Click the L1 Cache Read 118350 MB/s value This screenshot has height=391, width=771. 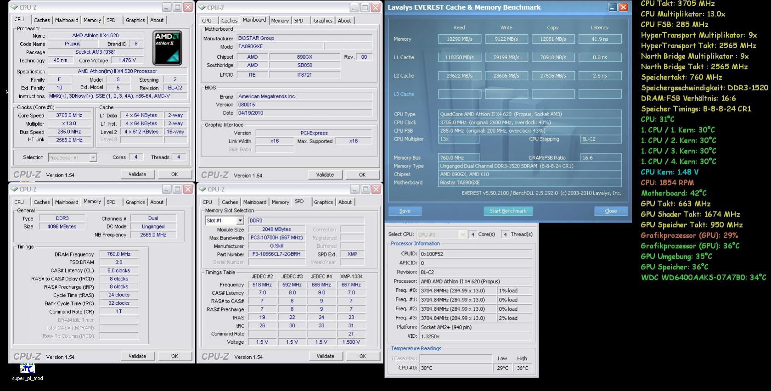point(460,57)
